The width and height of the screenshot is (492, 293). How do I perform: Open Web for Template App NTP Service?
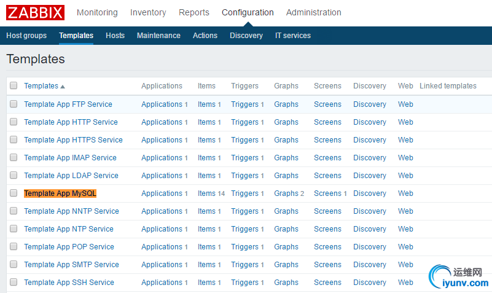[x=405, y=229]
